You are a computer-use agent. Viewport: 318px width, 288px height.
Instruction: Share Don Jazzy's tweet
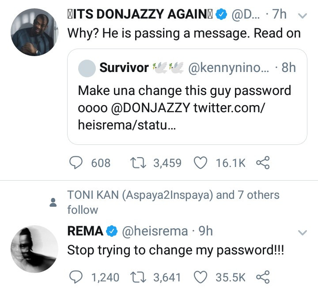pos(263,163)
